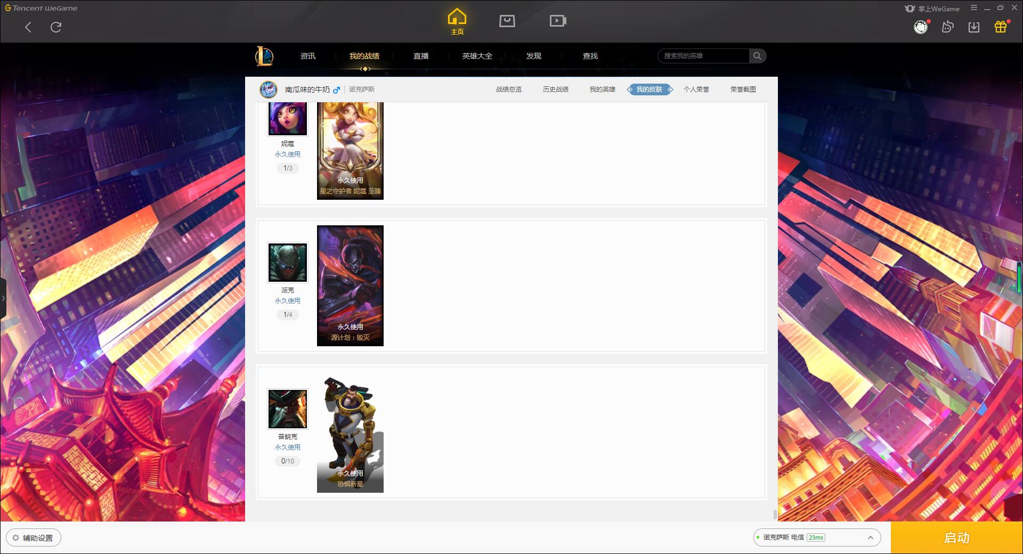Click the player profile avatar
Screen dimensions: 1023x554
coord(269,89)
